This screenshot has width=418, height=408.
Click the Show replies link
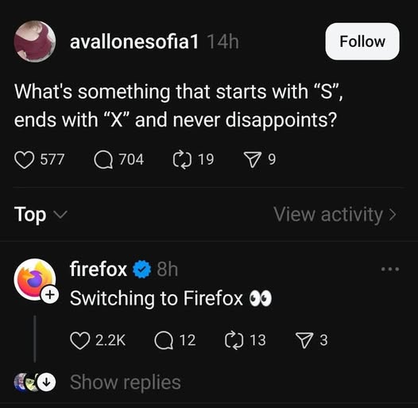pos(126,382)
